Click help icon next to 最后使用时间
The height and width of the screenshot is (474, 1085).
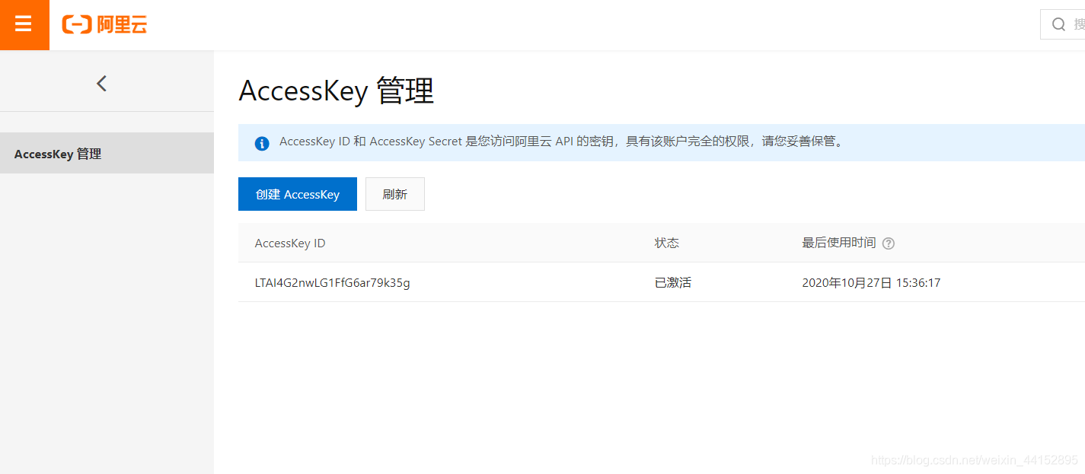click(x=888, y=243)
